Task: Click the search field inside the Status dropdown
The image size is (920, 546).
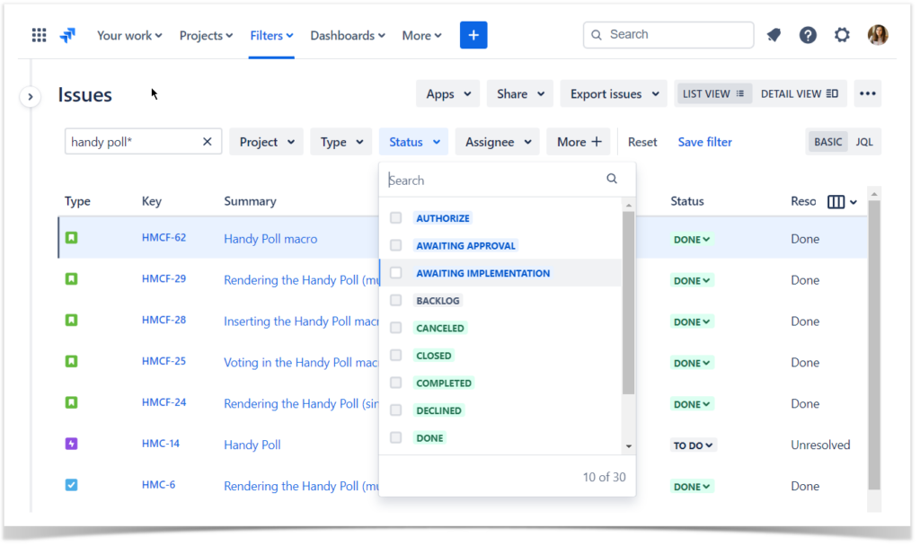Action: pyautogui.click(x=494, y=180)
